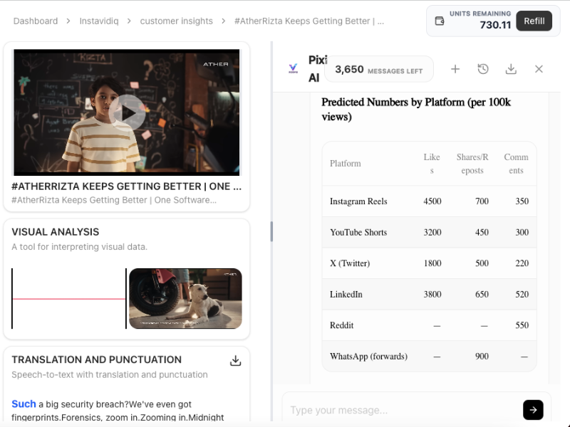Click the Pixi AI logo icon
Viewport: 570px width, 427px height.
point(294,69)
